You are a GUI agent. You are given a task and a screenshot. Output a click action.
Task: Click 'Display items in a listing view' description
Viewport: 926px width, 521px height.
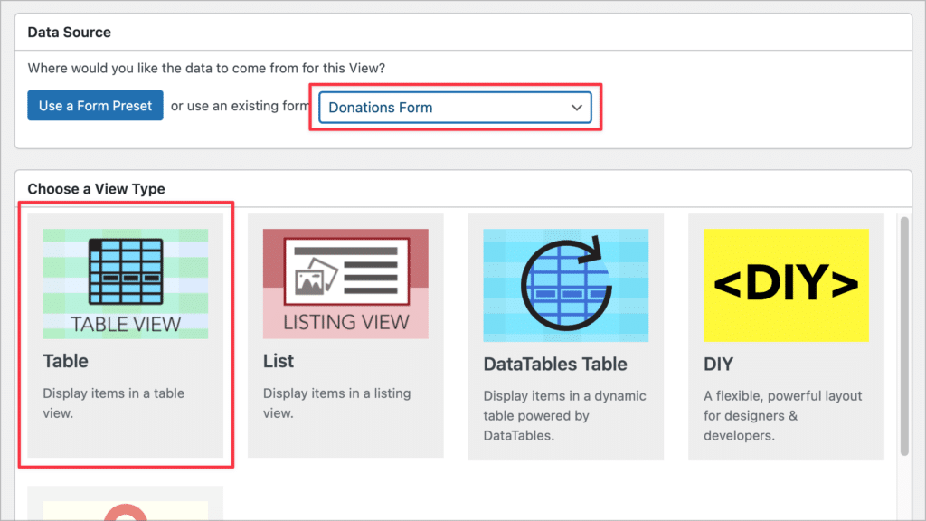(336, 403)
